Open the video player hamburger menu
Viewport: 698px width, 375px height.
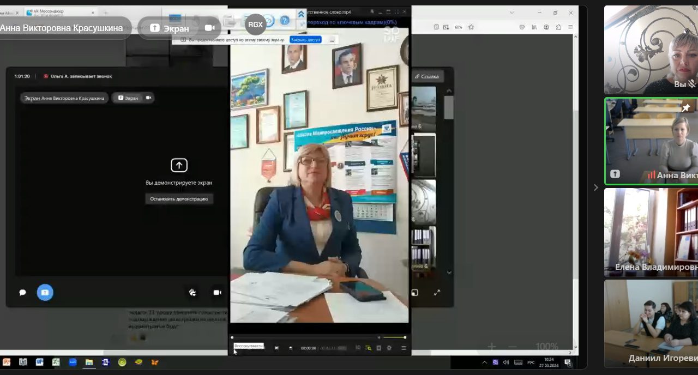tap(404, 348)
